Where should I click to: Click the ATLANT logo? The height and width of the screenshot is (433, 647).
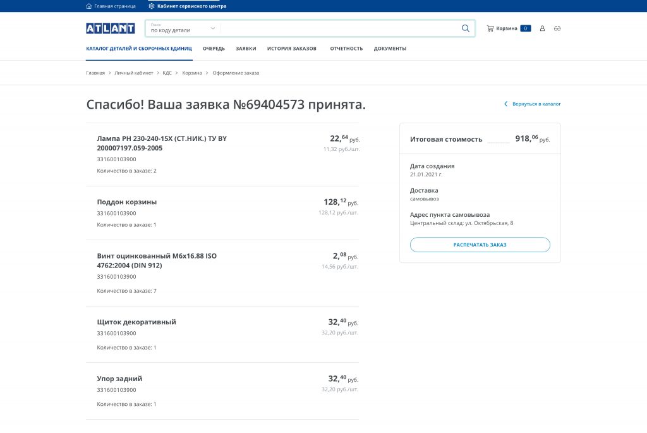[x=111, y=28]
